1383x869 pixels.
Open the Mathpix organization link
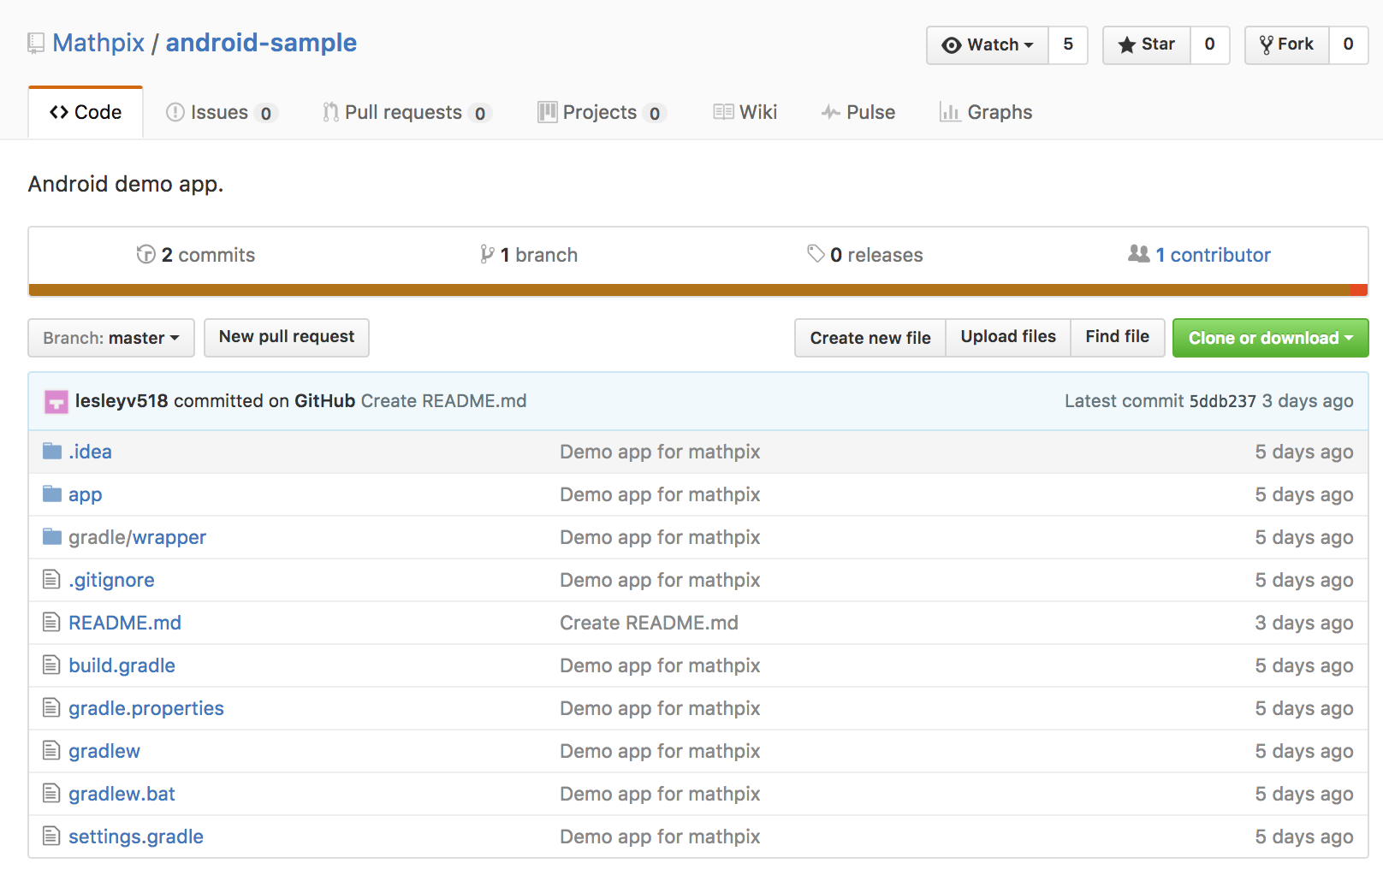click(98, 43)
